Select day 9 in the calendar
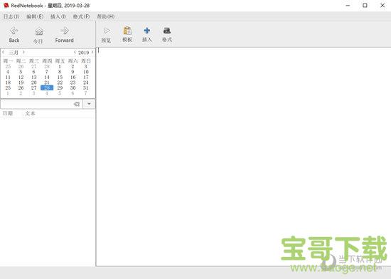The image size is (391, 279). coord(73,72)
